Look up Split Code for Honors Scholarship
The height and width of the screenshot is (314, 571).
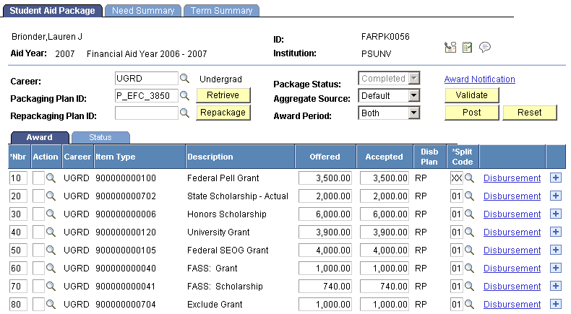469,214
